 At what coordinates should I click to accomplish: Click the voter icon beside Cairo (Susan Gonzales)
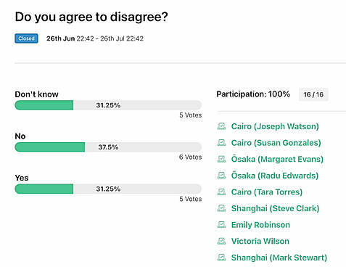(x=221, y=143)
